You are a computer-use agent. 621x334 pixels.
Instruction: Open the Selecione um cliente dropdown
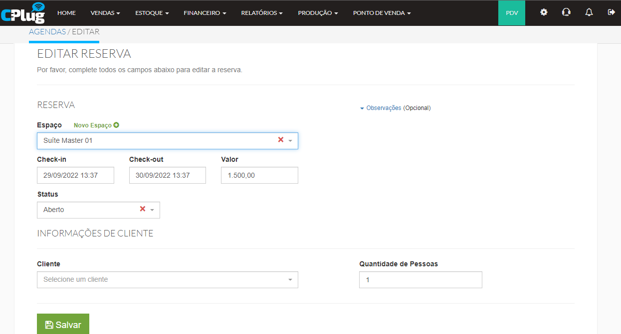(168, 280)
